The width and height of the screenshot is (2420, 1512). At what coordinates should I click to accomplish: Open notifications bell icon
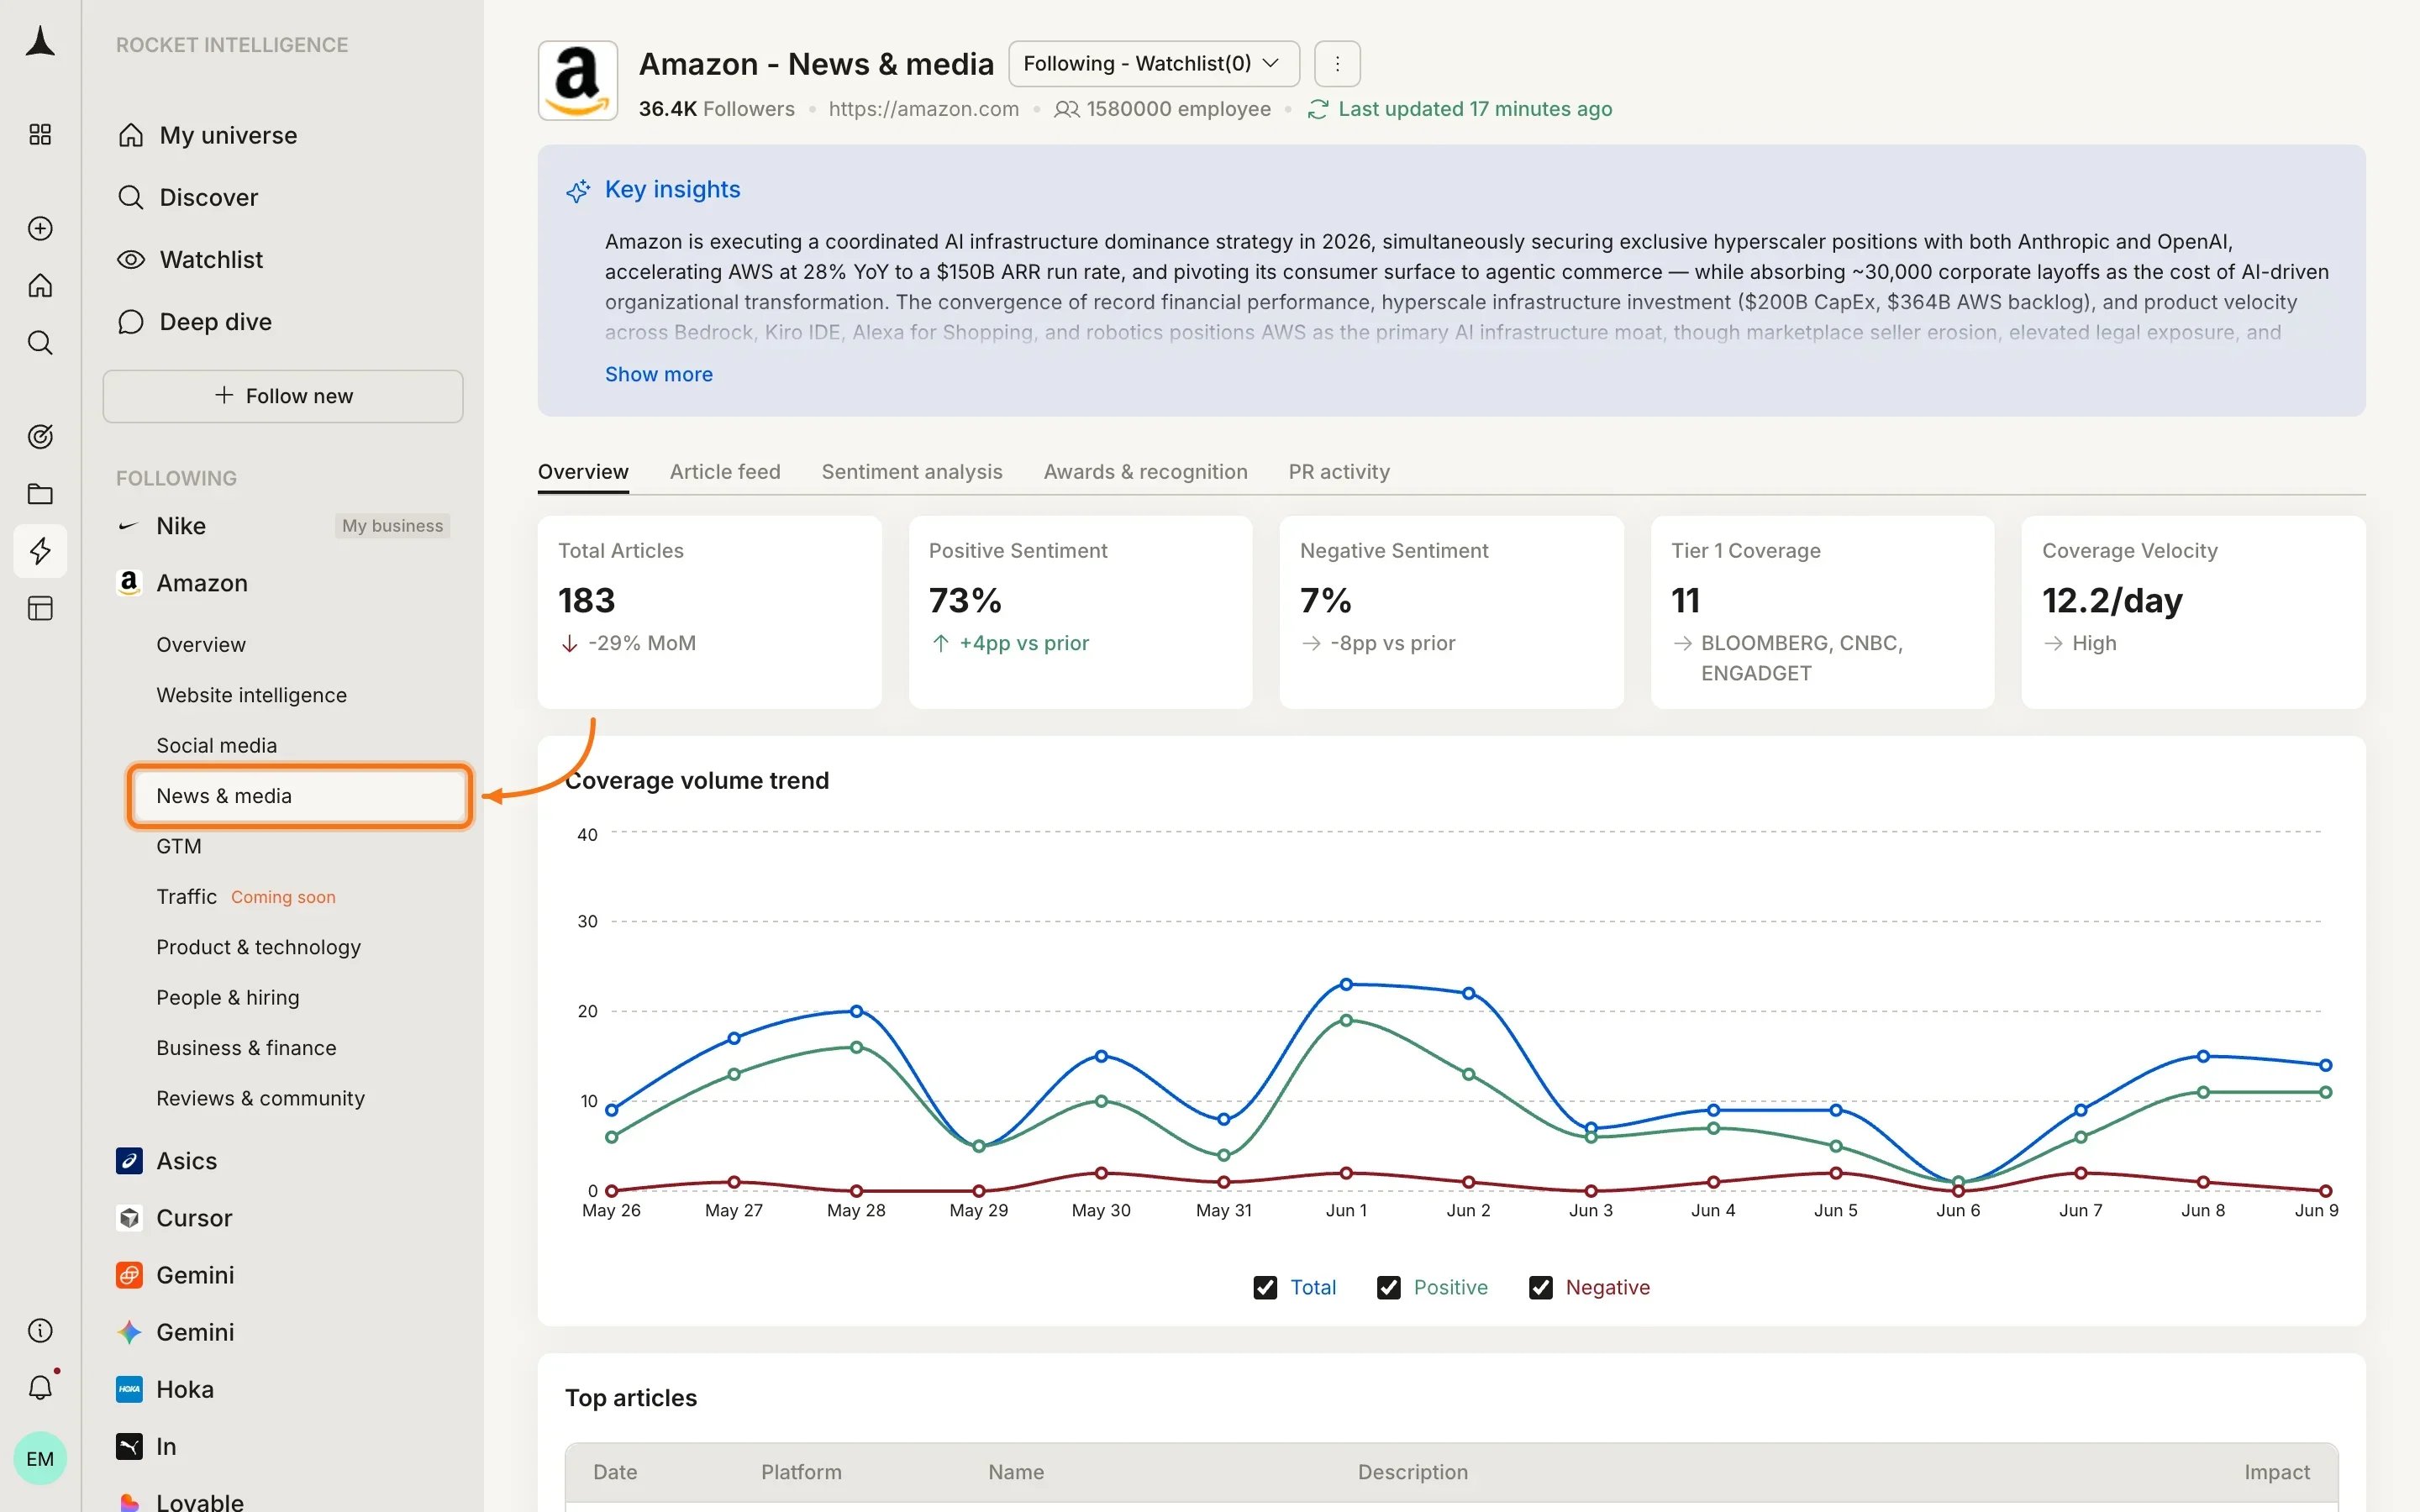(x=40, y=1387)
